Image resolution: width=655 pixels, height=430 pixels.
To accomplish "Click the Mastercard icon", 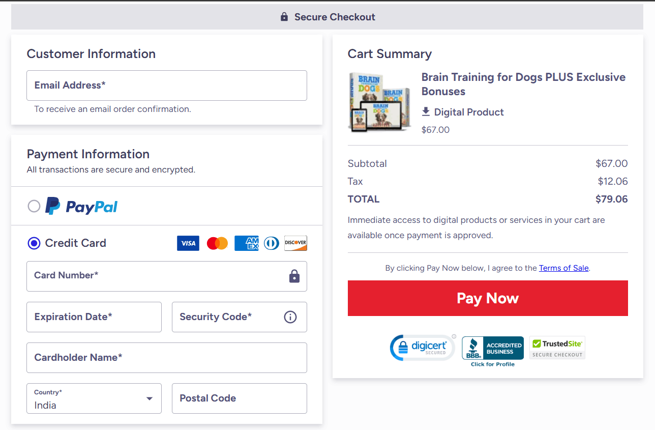I will 217,243.
